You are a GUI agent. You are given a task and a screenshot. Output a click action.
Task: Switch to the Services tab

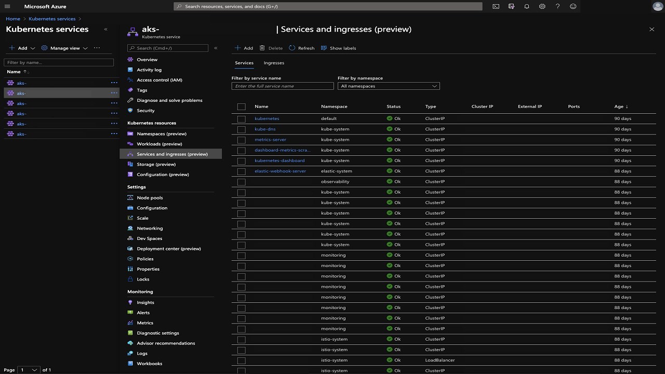[244, 63]
